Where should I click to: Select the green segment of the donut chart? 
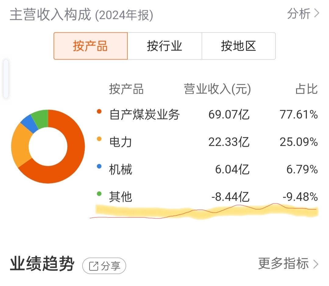pyautogui.click(x=41, y=118)
